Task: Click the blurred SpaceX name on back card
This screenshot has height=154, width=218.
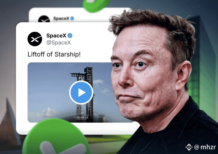Action: coord(61,18)
